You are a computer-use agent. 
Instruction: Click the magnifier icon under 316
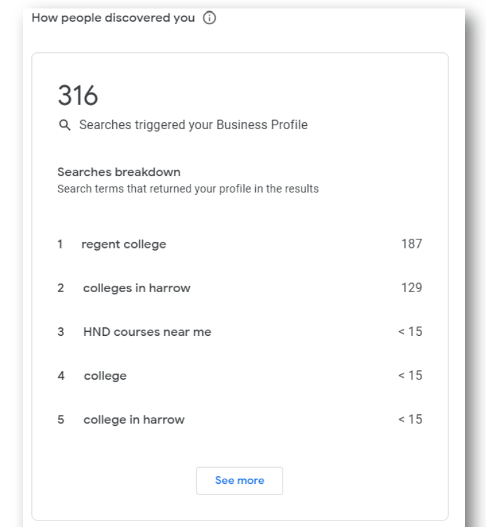click(65, 125)
